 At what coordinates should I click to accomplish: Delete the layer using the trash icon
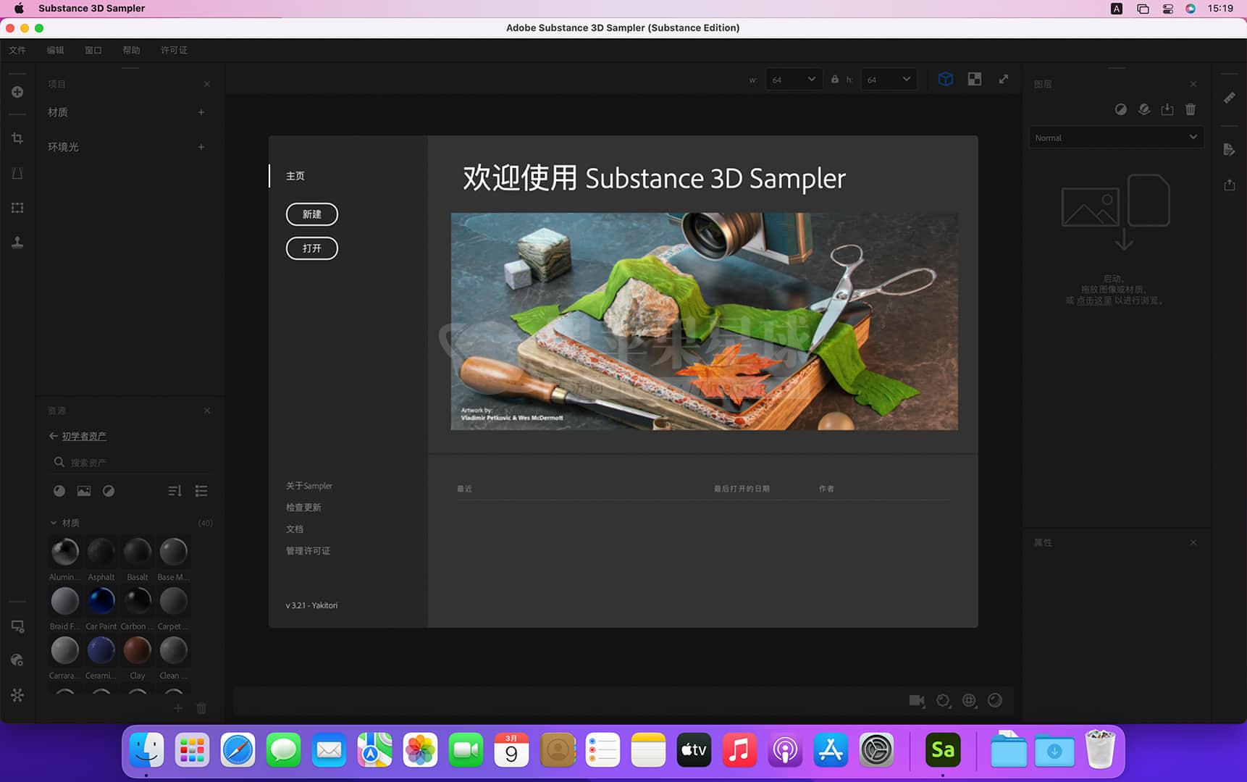point(1190,109)
